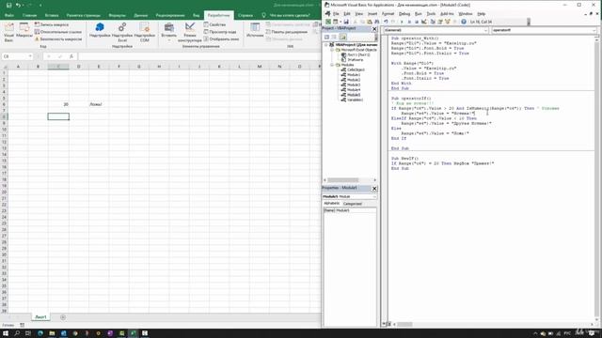The width and height of the screenshot is (602, 338).
Task: Select cell with text 'Ложь!'
Action: pos(99,104)
